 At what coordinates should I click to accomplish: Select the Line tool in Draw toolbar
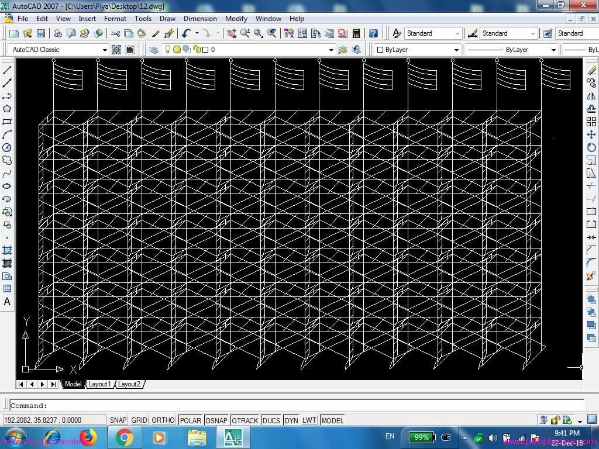pos(7,70)
